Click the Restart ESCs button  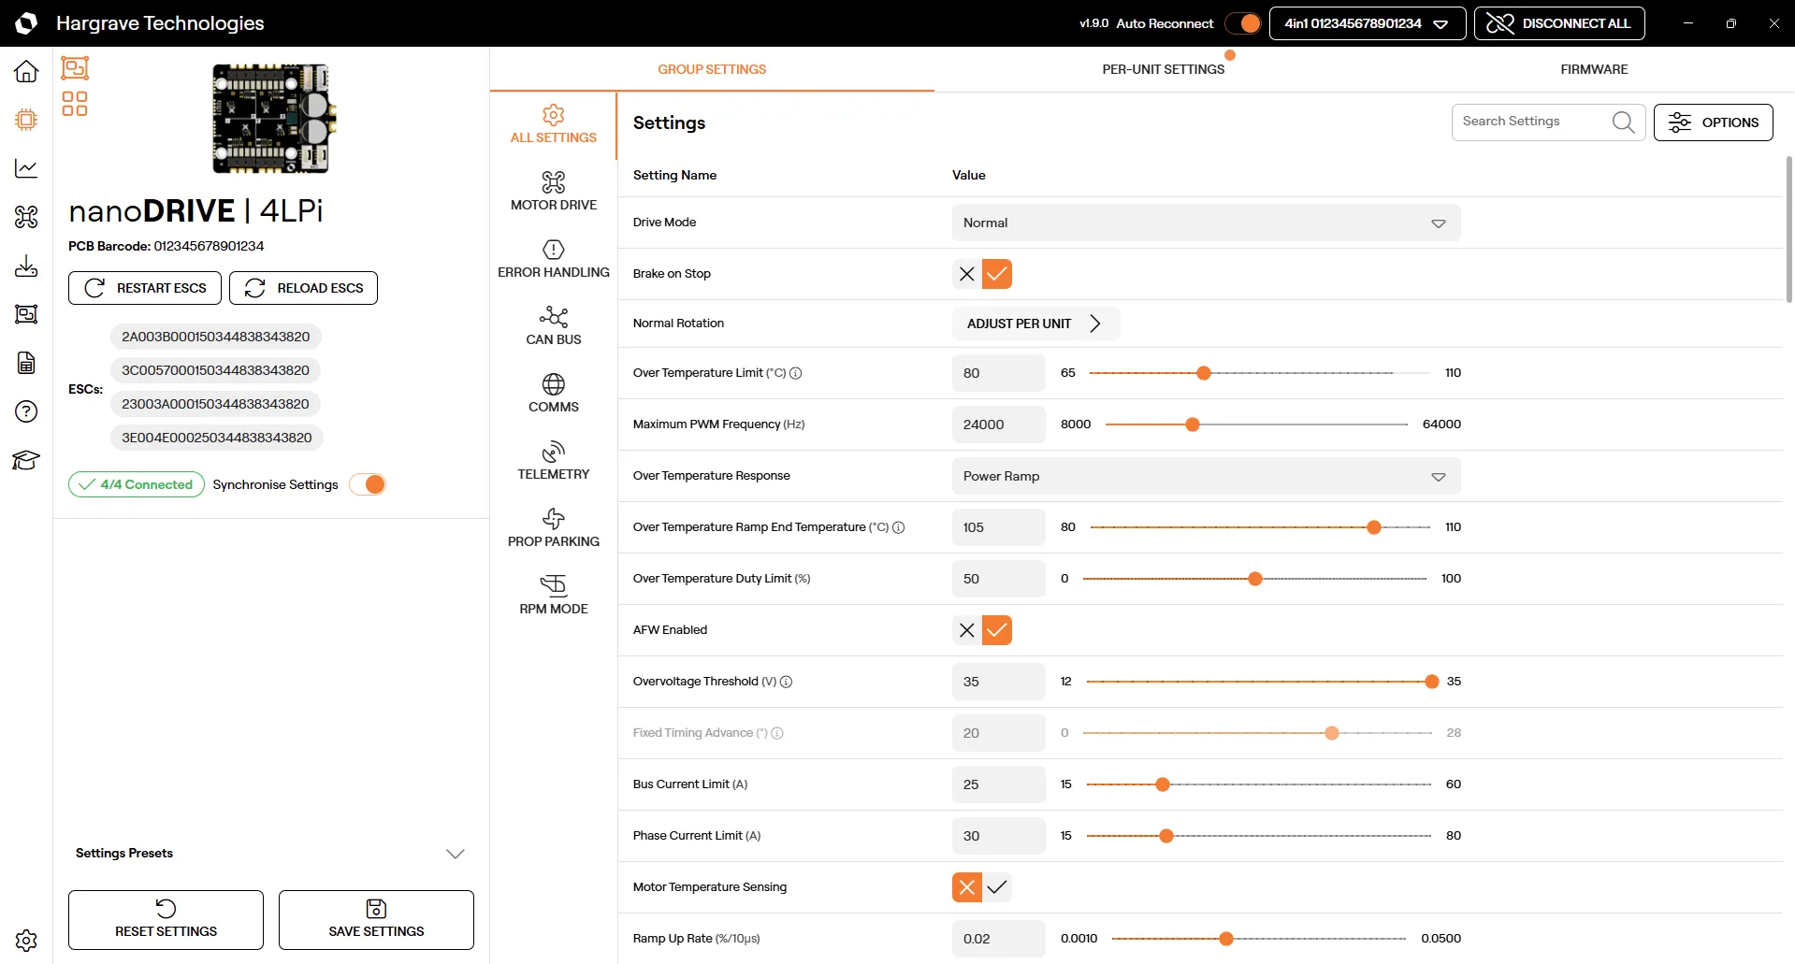[145, 288]
